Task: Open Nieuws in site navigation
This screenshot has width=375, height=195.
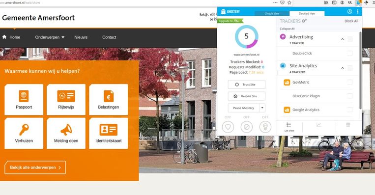Action: pyautogui.click(x=81, y=37)
